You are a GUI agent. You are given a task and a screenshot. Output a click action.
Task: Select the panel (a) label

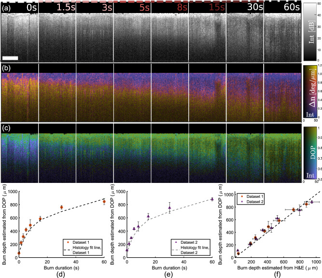tap(7, 8)
